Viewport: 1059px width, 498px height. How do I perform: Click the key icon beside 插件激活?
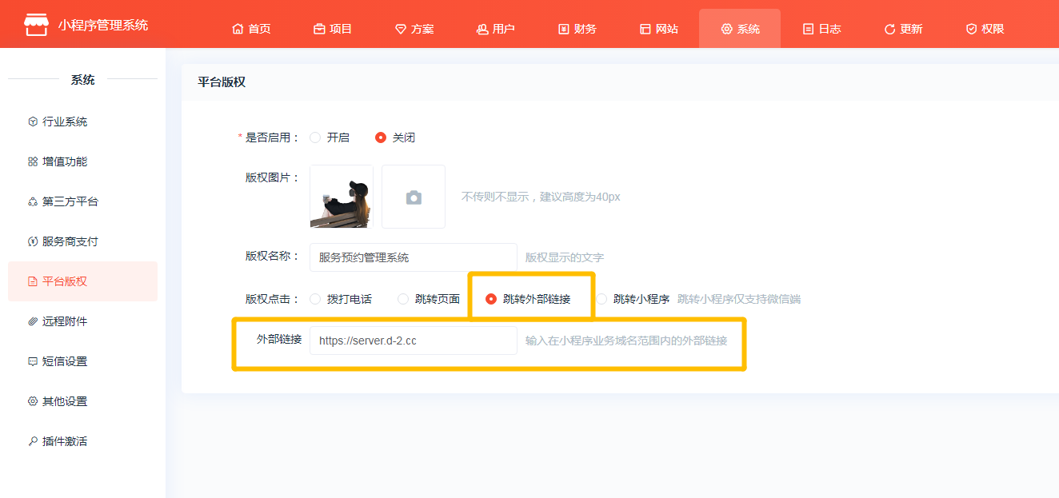[33, 441]
